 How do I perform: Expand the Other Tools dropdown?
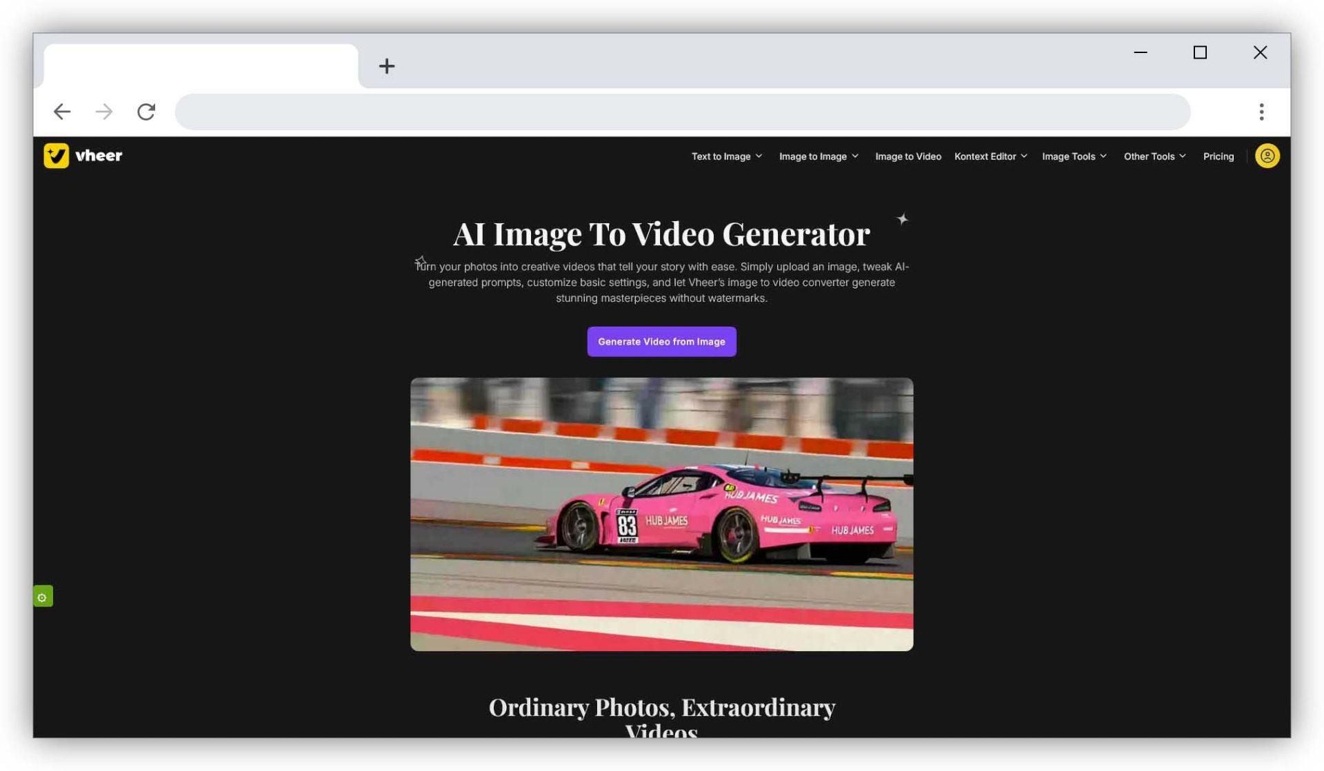[1154, 156]
